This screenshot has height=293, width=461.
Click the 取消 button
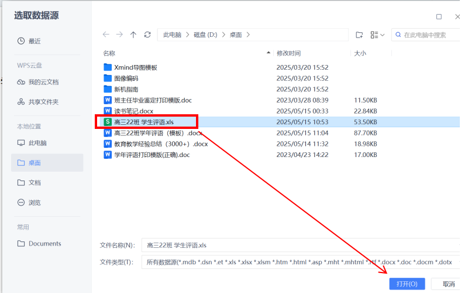[448, 284]
